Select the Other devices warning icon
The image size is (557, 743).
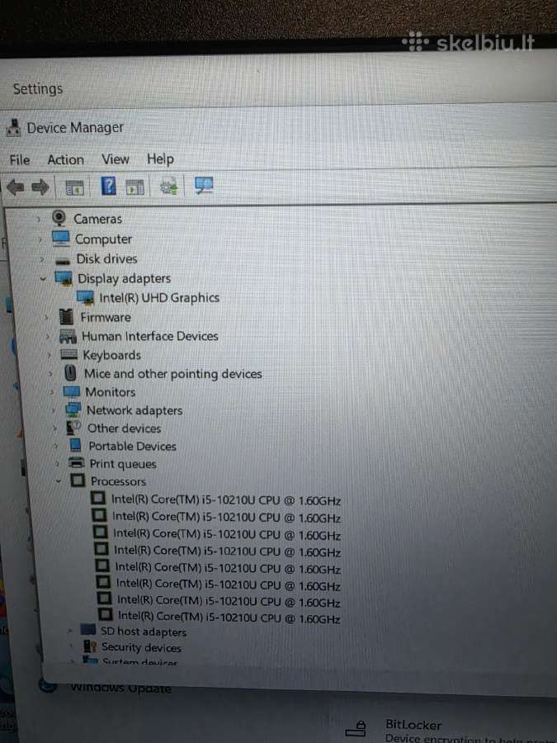73,428
